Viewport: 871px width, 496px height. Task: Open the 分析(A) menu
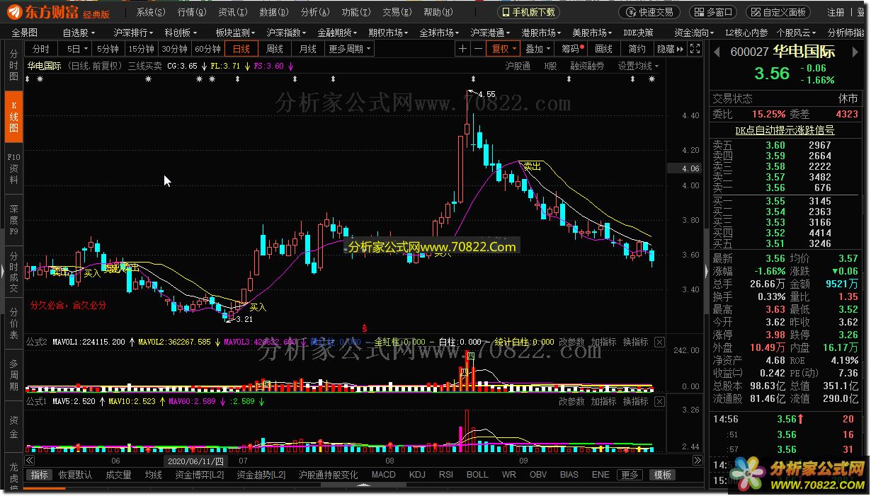(x=314, y=12)
